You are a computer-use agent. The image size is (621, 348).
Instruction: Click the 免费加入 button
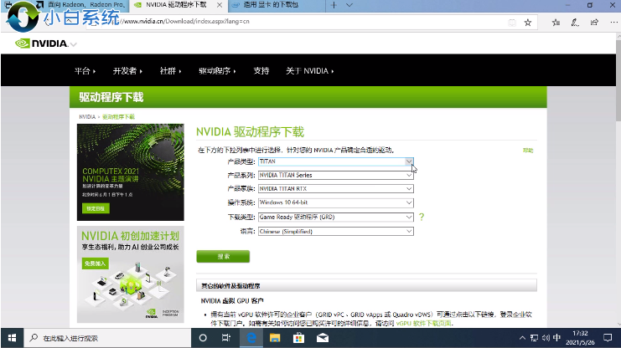pyautogui.click(x=95, y=264)
